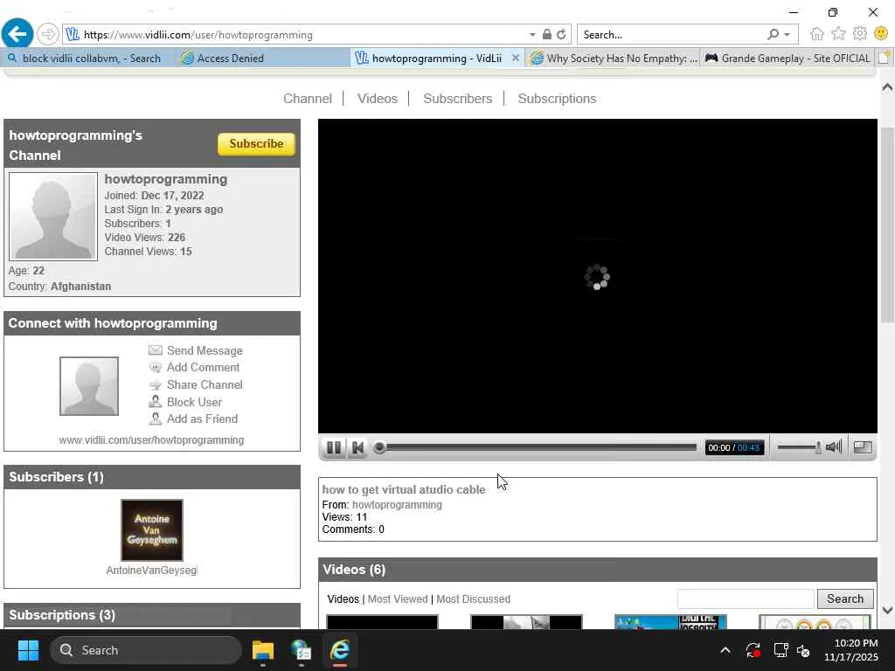This screenshot has height=671, width=895.
Task: Open the Videos navigation link
Action: pos(378,98)
